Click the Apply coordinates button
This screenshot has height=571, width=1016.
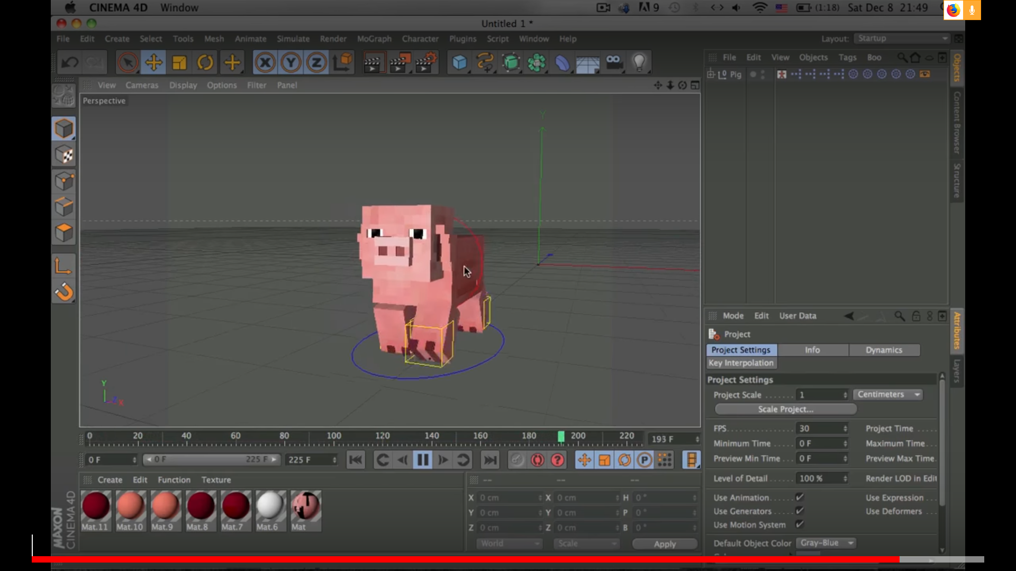click(665, 544)
